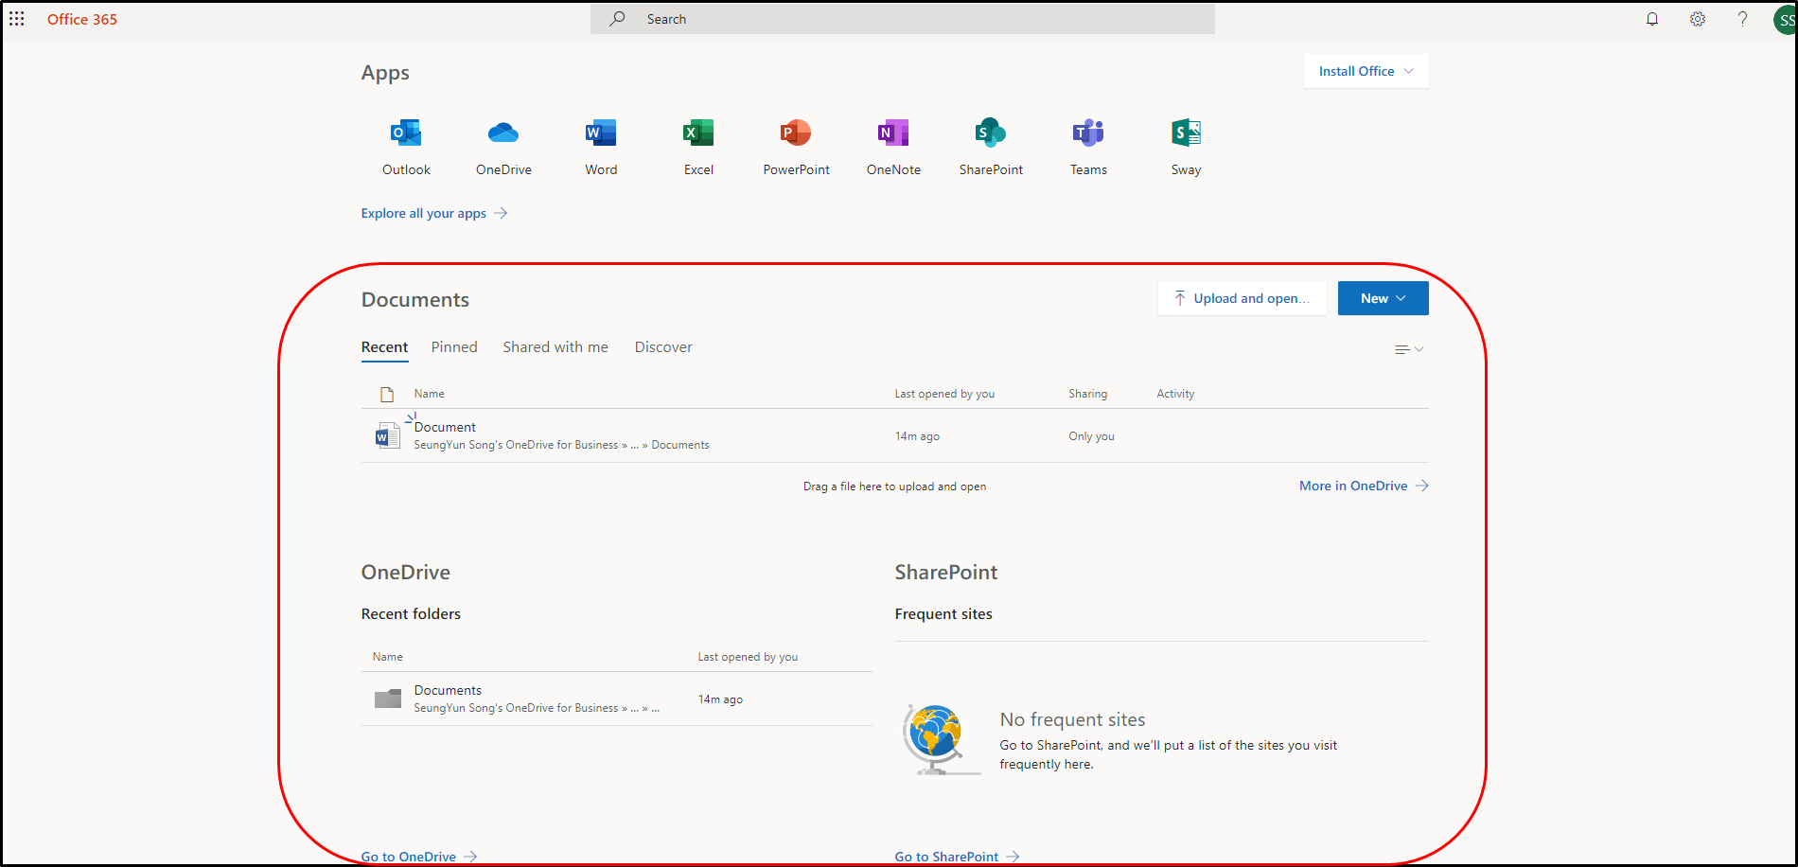Click Upload and open button

pos(1242,298)
